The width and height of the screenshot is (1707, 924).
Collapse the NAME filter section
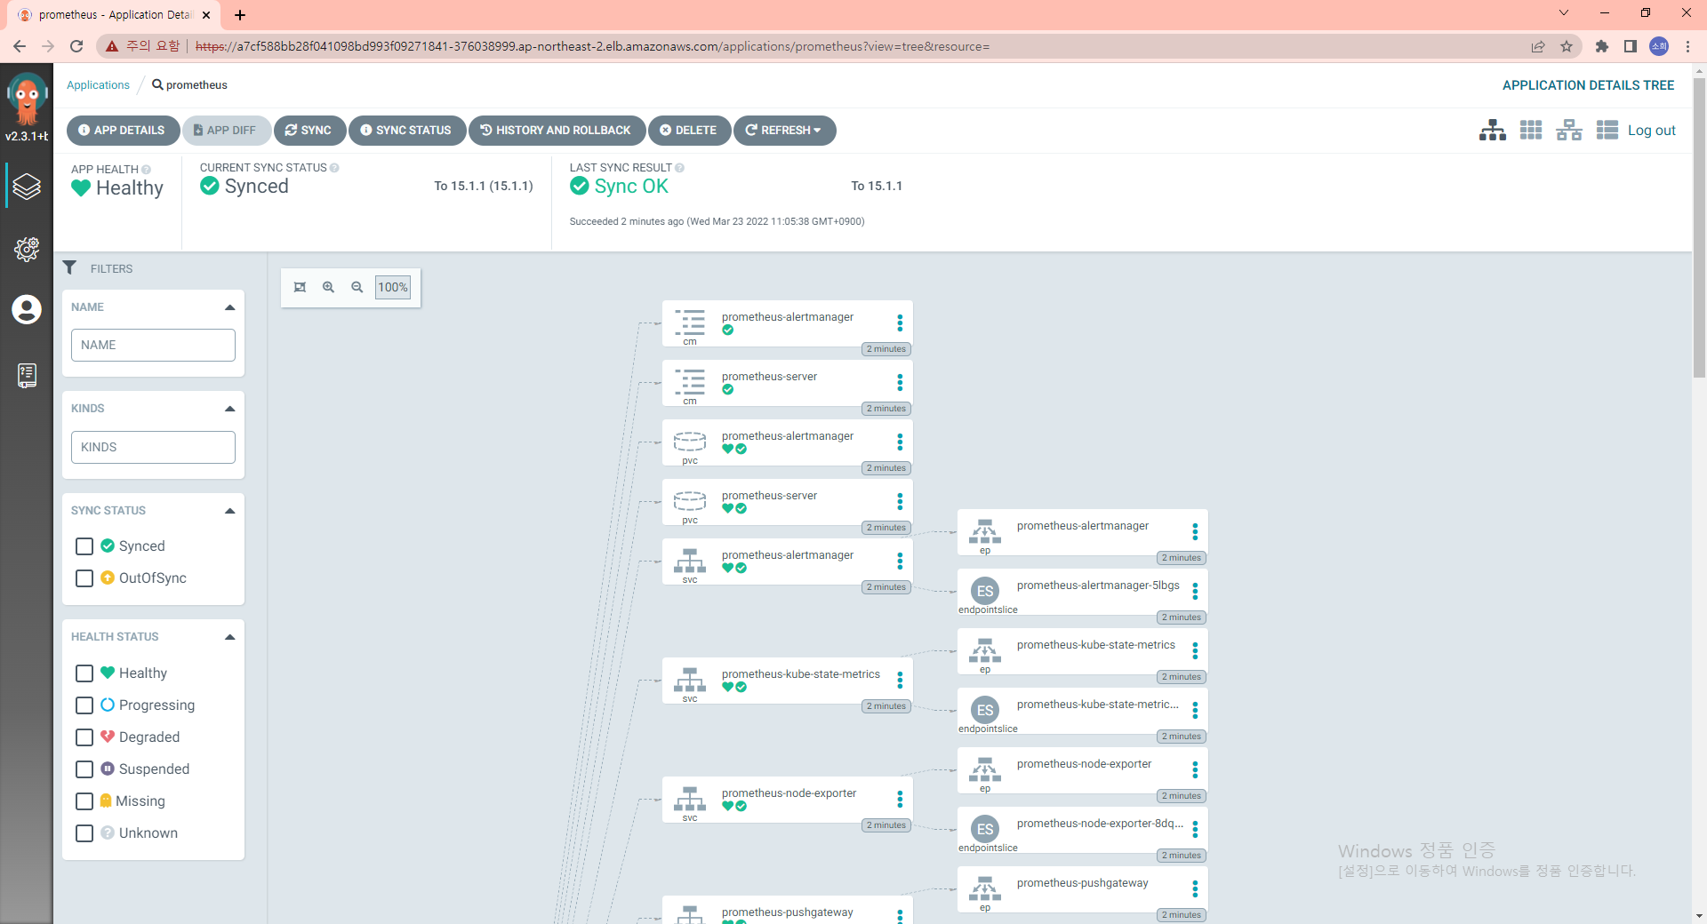click(229, 307)
